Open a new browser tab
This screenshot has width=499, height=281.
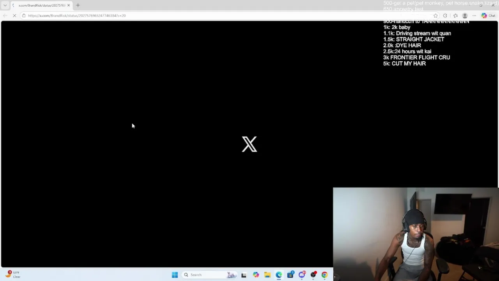click(x=78, y=5)
